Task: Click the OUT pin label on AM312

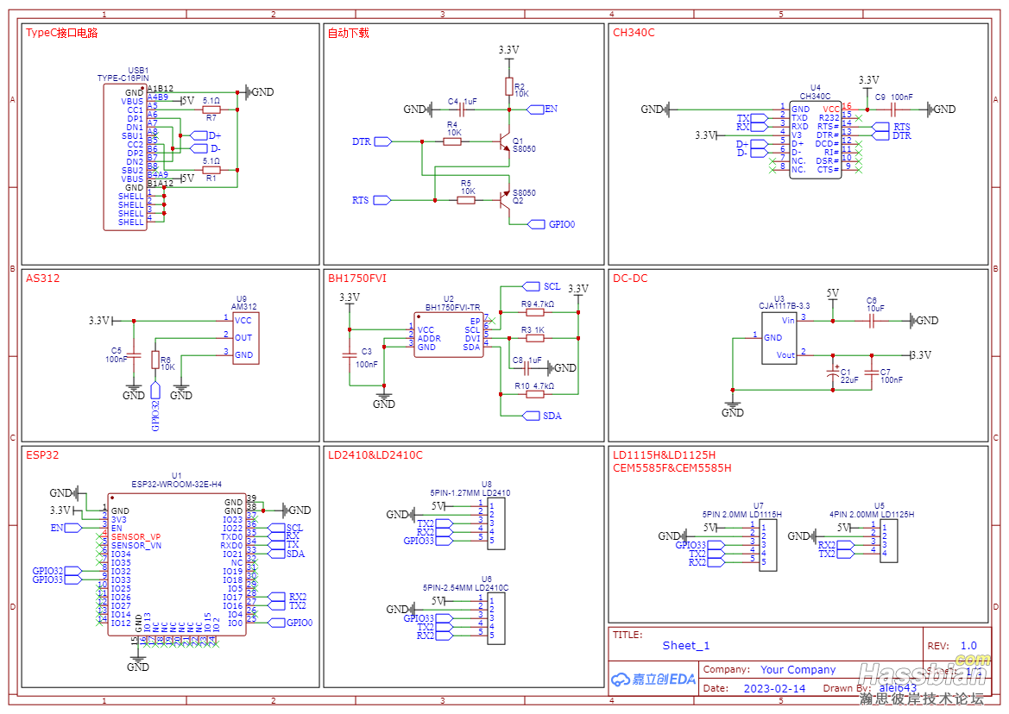Action: [x=243, y=338]
